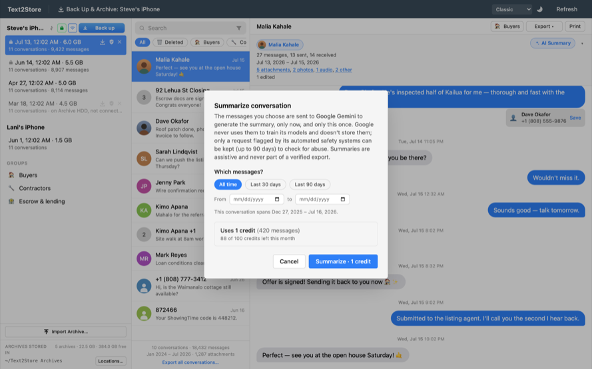Select the Jun 14, 12:02 AM backup

[x=66, y=66]
